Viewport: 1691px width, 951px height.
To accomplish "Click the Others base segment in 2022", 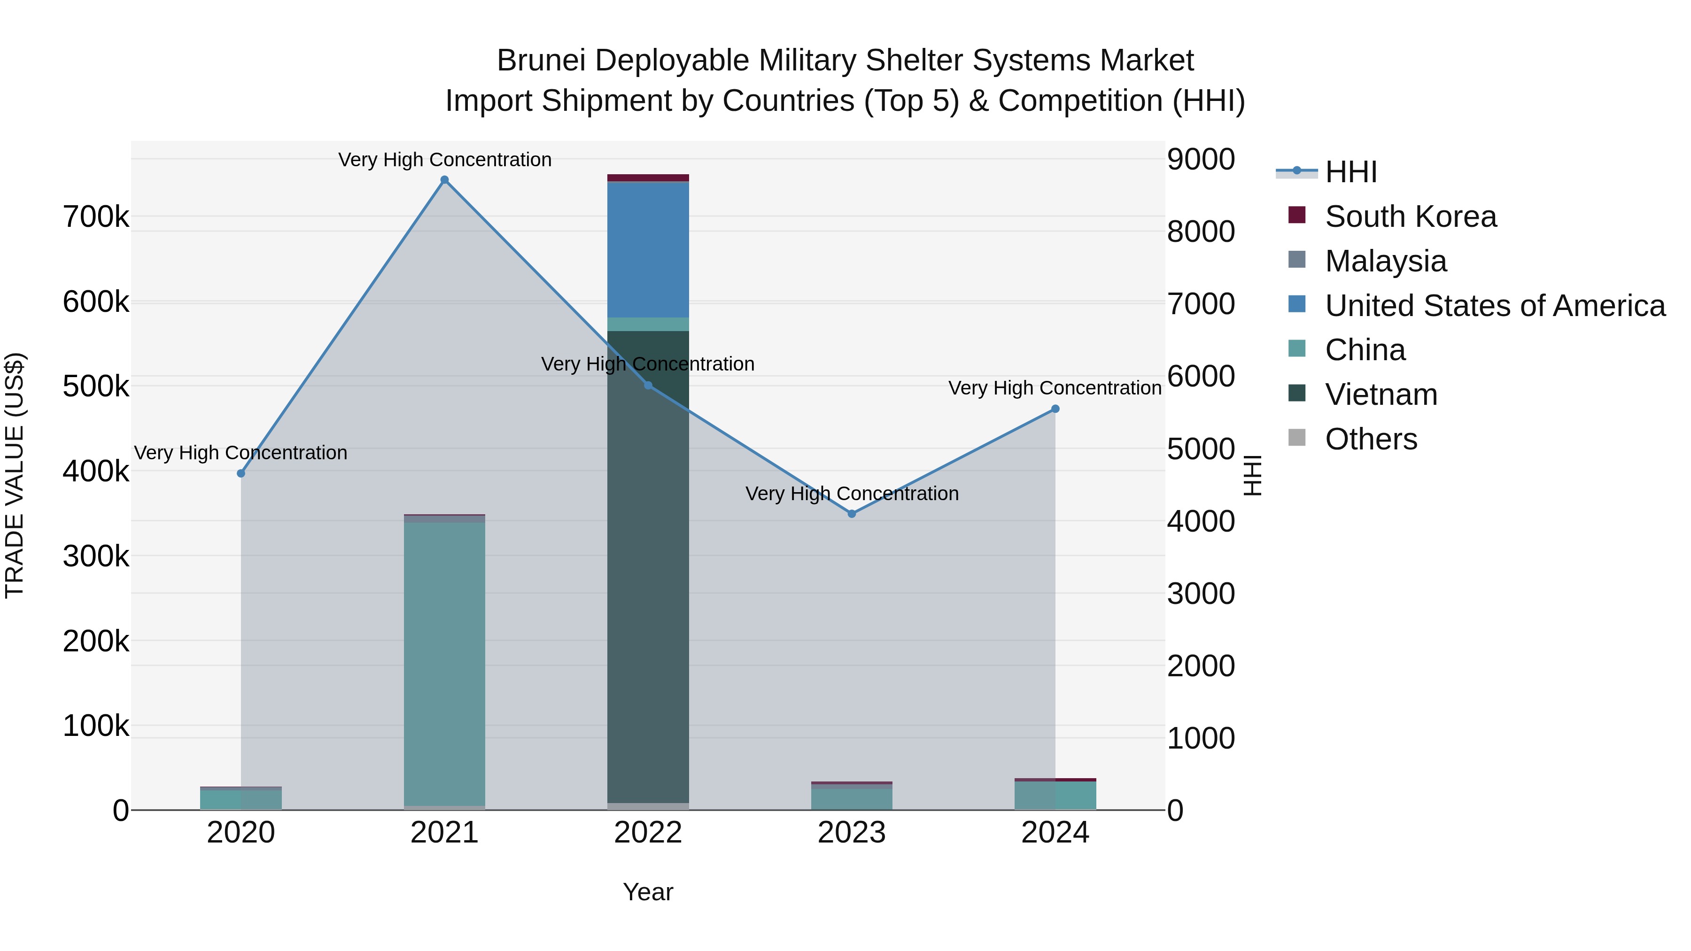I will [648, 807].
